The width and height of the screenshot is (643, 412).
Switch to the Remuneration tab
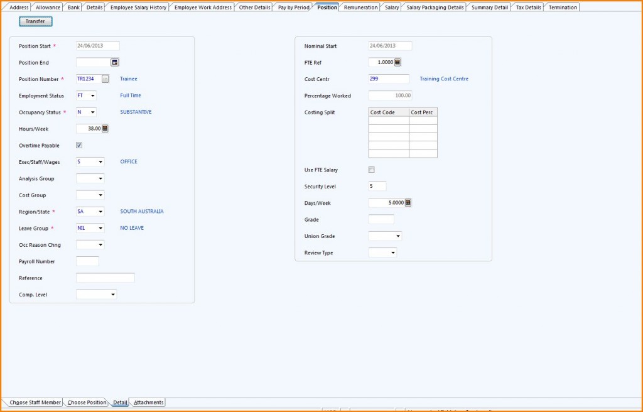coord(362,7)
